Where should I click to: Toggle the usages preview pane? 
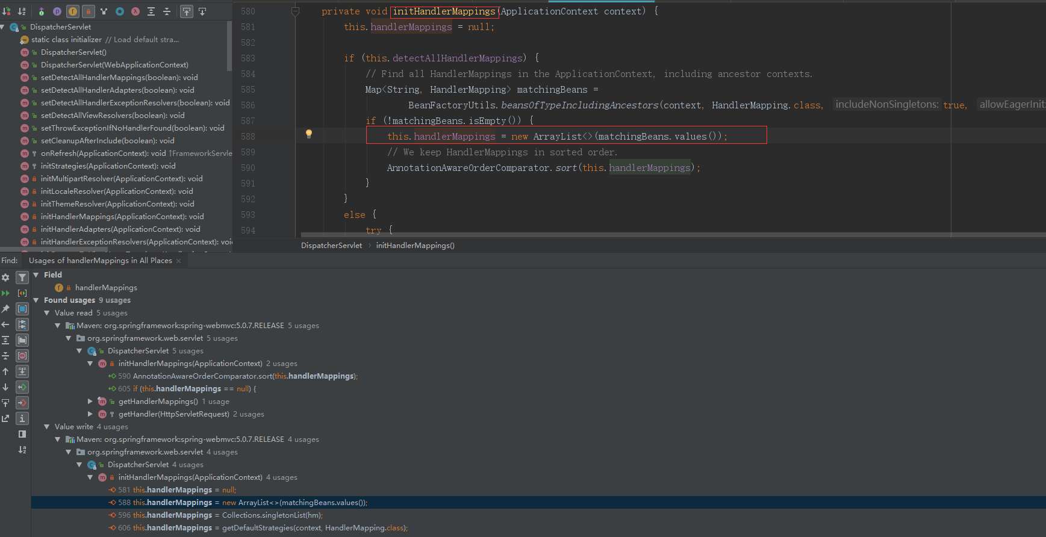point(22,434)
